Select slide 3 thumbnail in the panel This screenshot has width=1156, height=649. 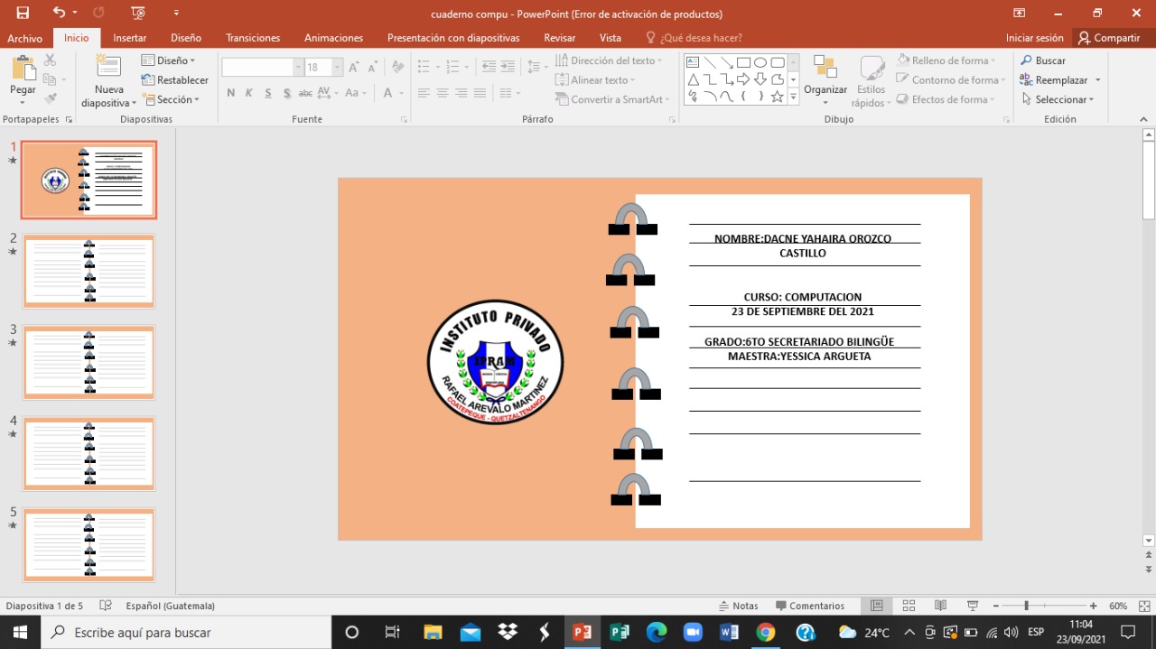(89, 363)
